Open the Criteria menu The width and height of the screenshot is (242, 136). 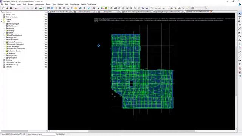(12, 4)
